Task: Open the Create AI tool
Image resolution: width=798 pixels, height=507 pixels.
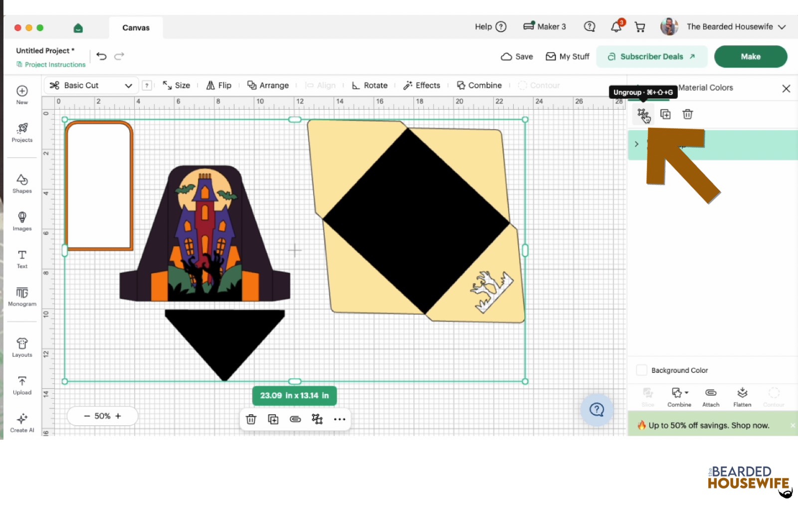Action: pos(22,423)
